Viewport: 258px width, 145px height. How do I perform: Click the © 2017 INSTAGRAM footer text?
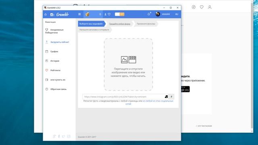click(204, 126)
